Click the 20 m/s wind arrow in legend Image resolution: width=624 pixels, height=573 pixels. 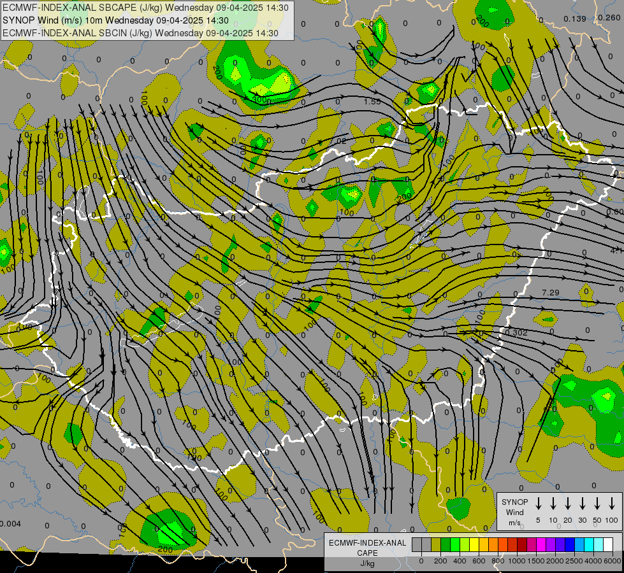(568, 503)
